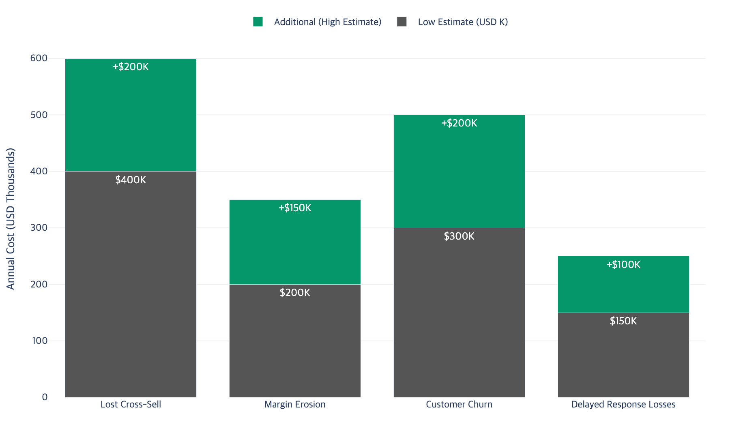Click the +$200K green segment of Lost Cross-Sell
Image resolution: width=730 pixels, height=446 pixels.
click(131, 115)
